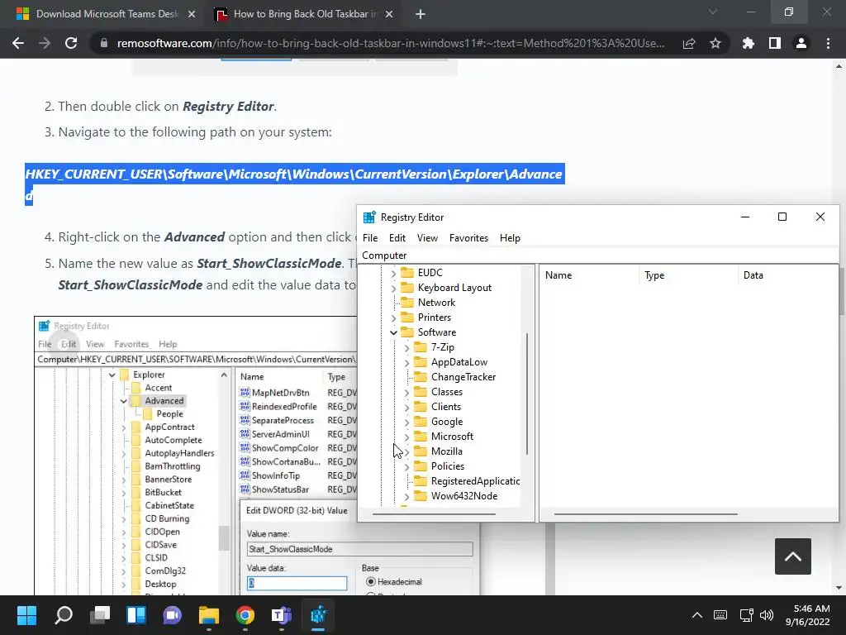The image size is (846, 635).
Task: Select the Network registry key
Action: (436, 303)
